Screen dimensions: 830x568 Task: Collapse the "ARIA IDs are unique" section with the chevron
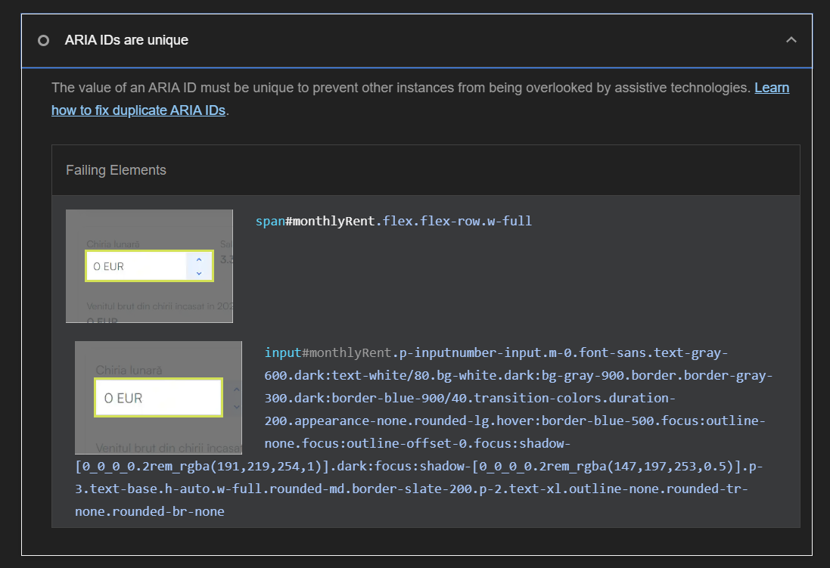pos(791,40)
